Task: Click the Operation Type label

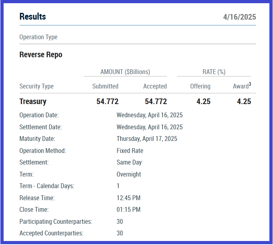Action: pyautogui.click(x=38, y=37)
